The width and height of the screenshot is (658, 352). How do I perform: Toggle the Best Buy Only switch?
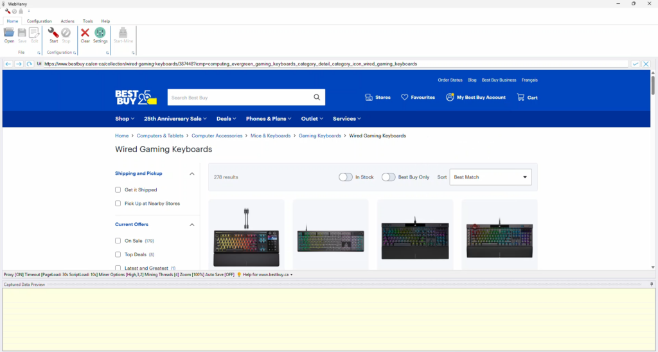(389, 177)
